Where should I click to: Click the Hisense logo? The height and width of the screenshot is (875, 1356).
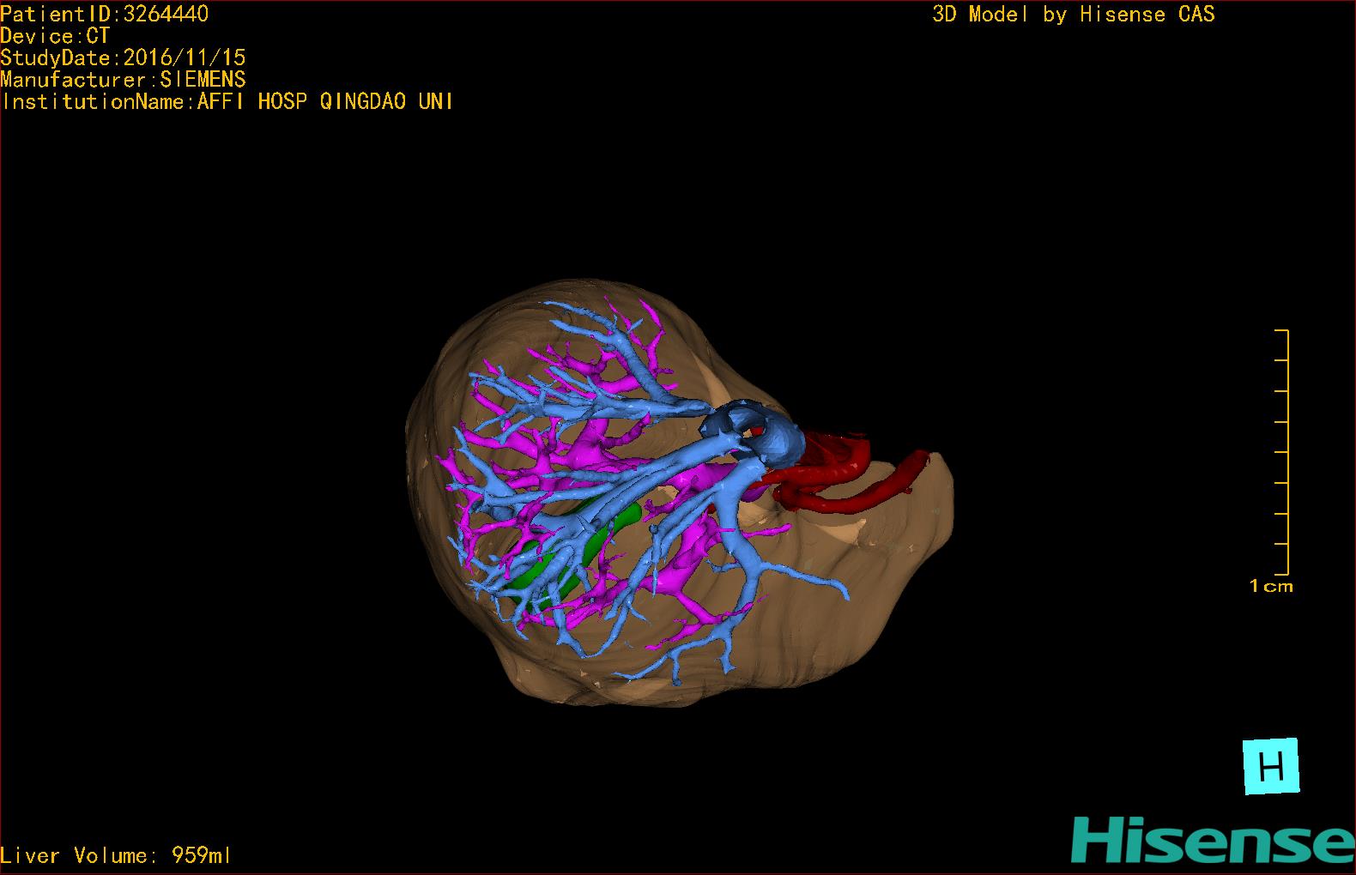tap(1213, 840)
